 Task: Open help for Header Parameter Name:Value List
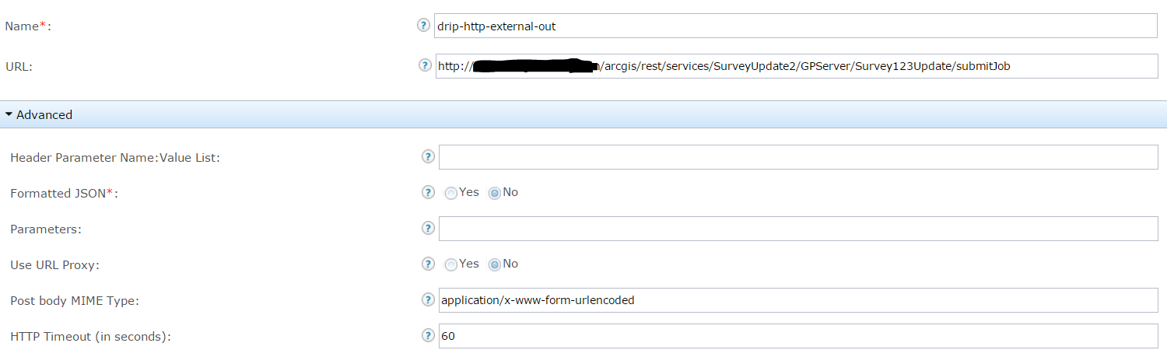pos(427,157)
